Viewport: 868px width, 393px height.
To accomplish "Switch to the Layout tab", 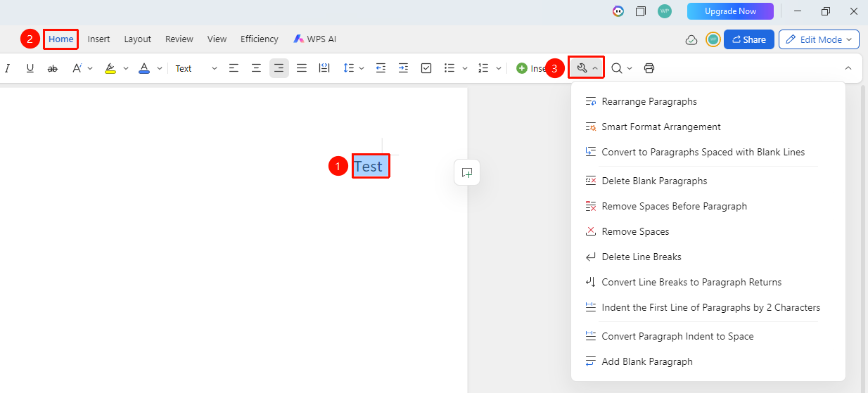I will click(x=138, y=39).
